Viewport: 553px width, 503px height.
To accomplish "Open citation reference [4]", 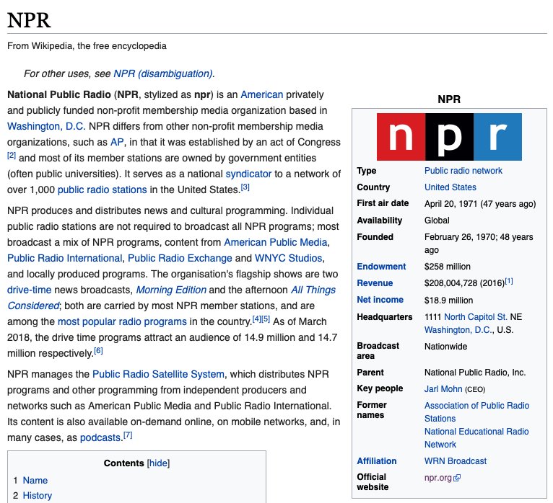I will click(x=257, y=319).
